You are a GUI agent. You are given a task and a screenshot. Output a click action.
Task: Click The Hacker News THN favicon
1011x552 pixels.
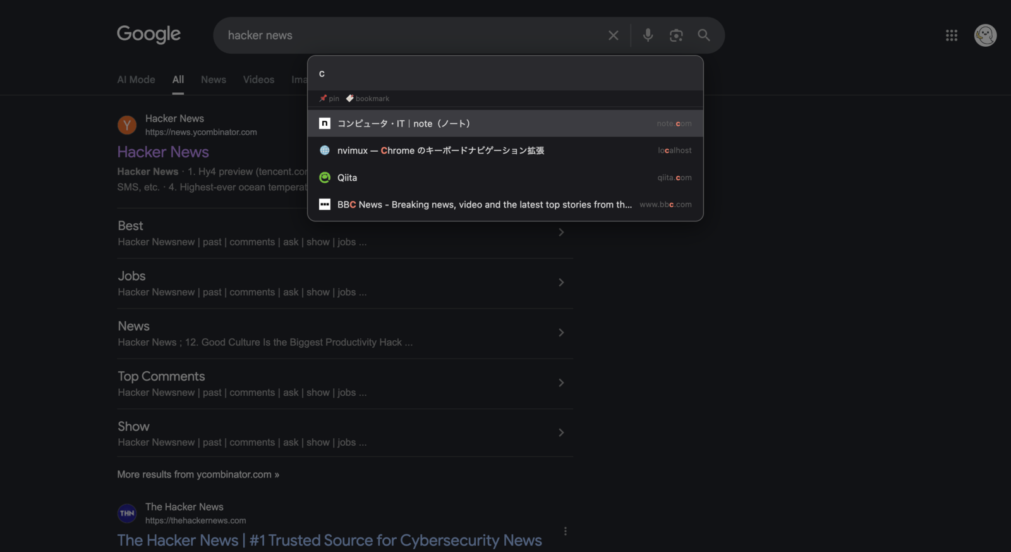(x=127, y=513)
